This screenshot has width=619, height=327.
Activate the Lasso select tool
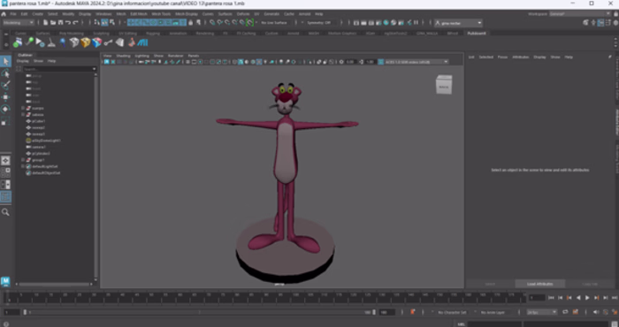tap(5, 73)
